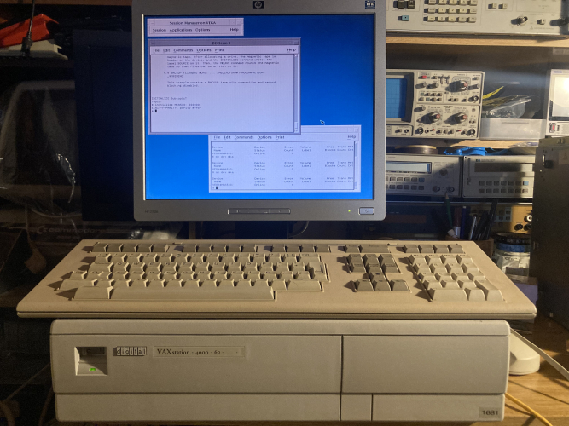Open the Session menu in Session Manager
The width and height of the screenshot is (569, 426).
(160, 30)
